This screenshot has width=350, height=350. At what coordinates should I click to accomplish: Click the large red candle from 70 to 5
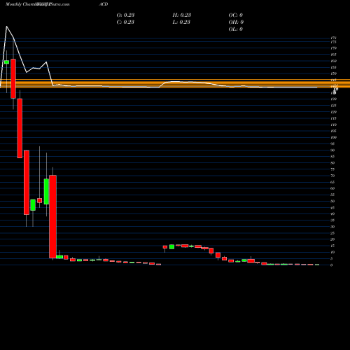(x=52, y=216)
